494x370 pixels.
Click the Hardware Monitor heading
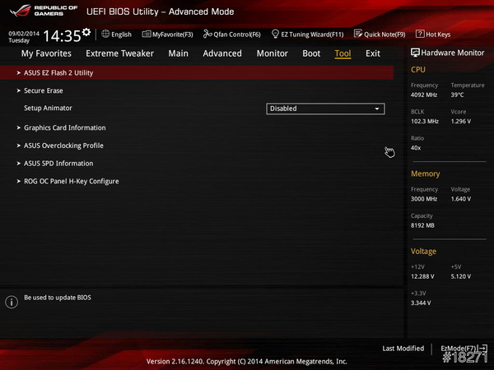452,53
